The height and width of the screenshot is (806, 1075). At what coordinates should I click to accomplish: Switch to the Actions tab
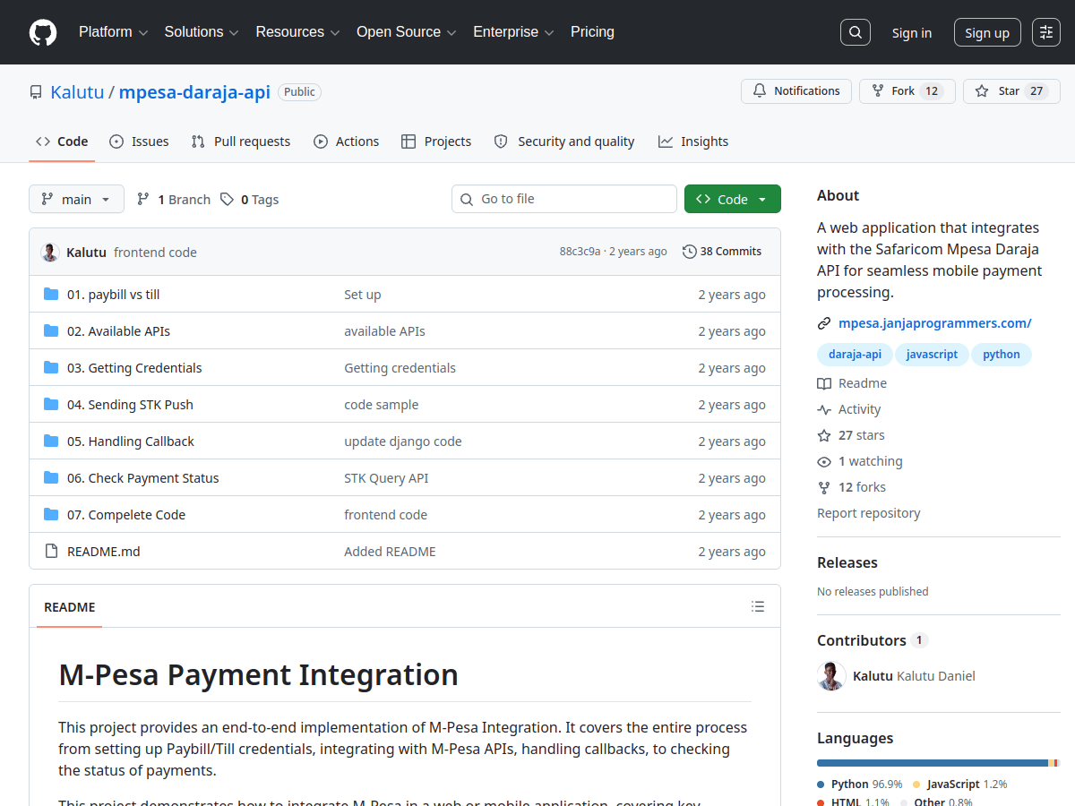(346, 141)
